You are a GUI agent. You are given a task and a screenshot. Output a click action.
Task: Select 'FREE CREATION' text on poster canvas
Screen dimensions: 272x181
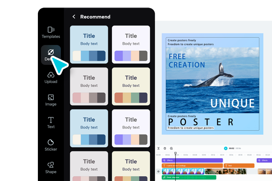click(187, 61)
